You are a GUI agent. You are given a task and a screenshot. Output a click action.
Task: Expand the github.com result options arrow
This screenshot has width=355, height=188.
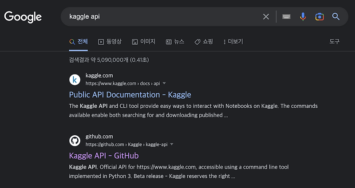pos(172,144)
